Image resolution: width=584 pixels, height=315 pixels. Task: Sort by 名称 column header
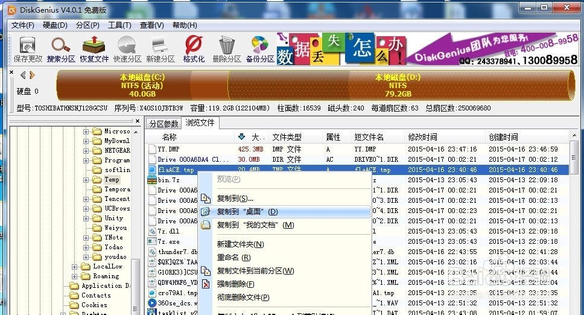coord(190,136)
